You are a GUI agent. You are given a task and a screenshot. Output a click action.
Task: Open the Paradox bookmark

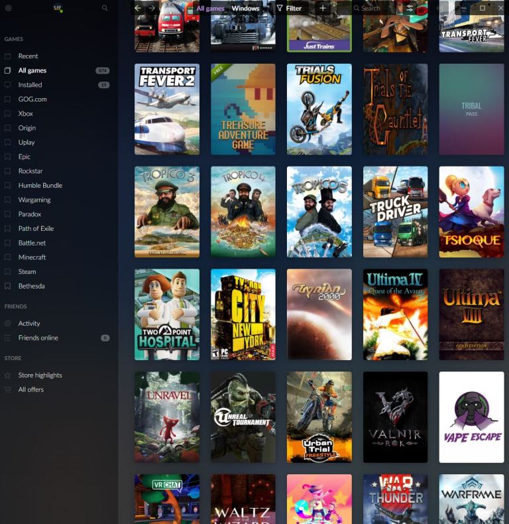click(30, 214)
